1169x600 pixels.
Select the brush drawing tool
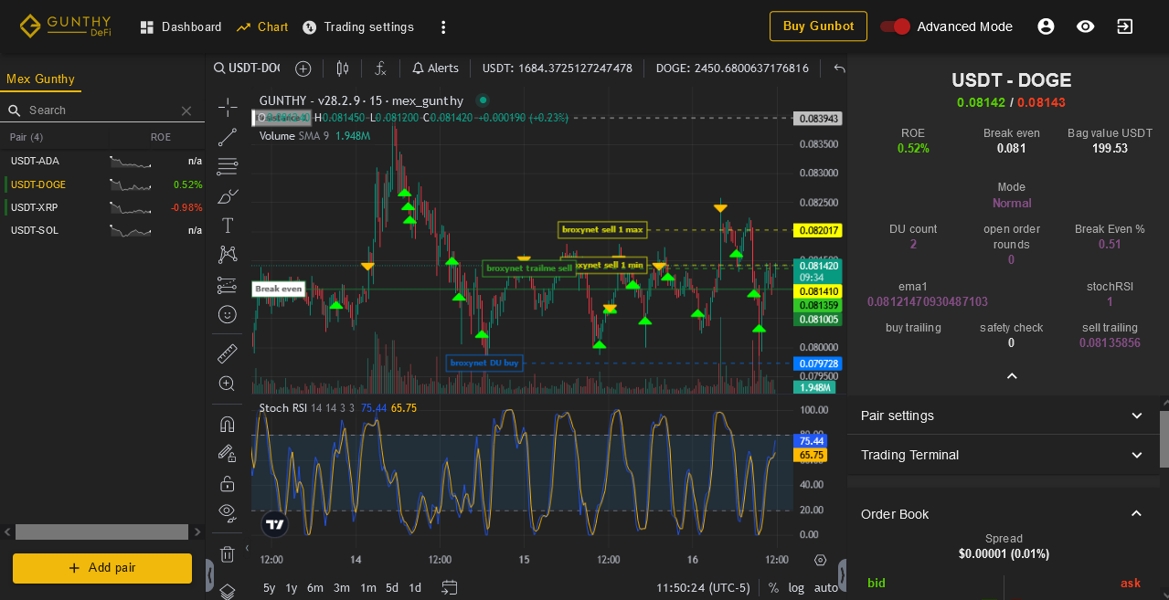point(228,195)
